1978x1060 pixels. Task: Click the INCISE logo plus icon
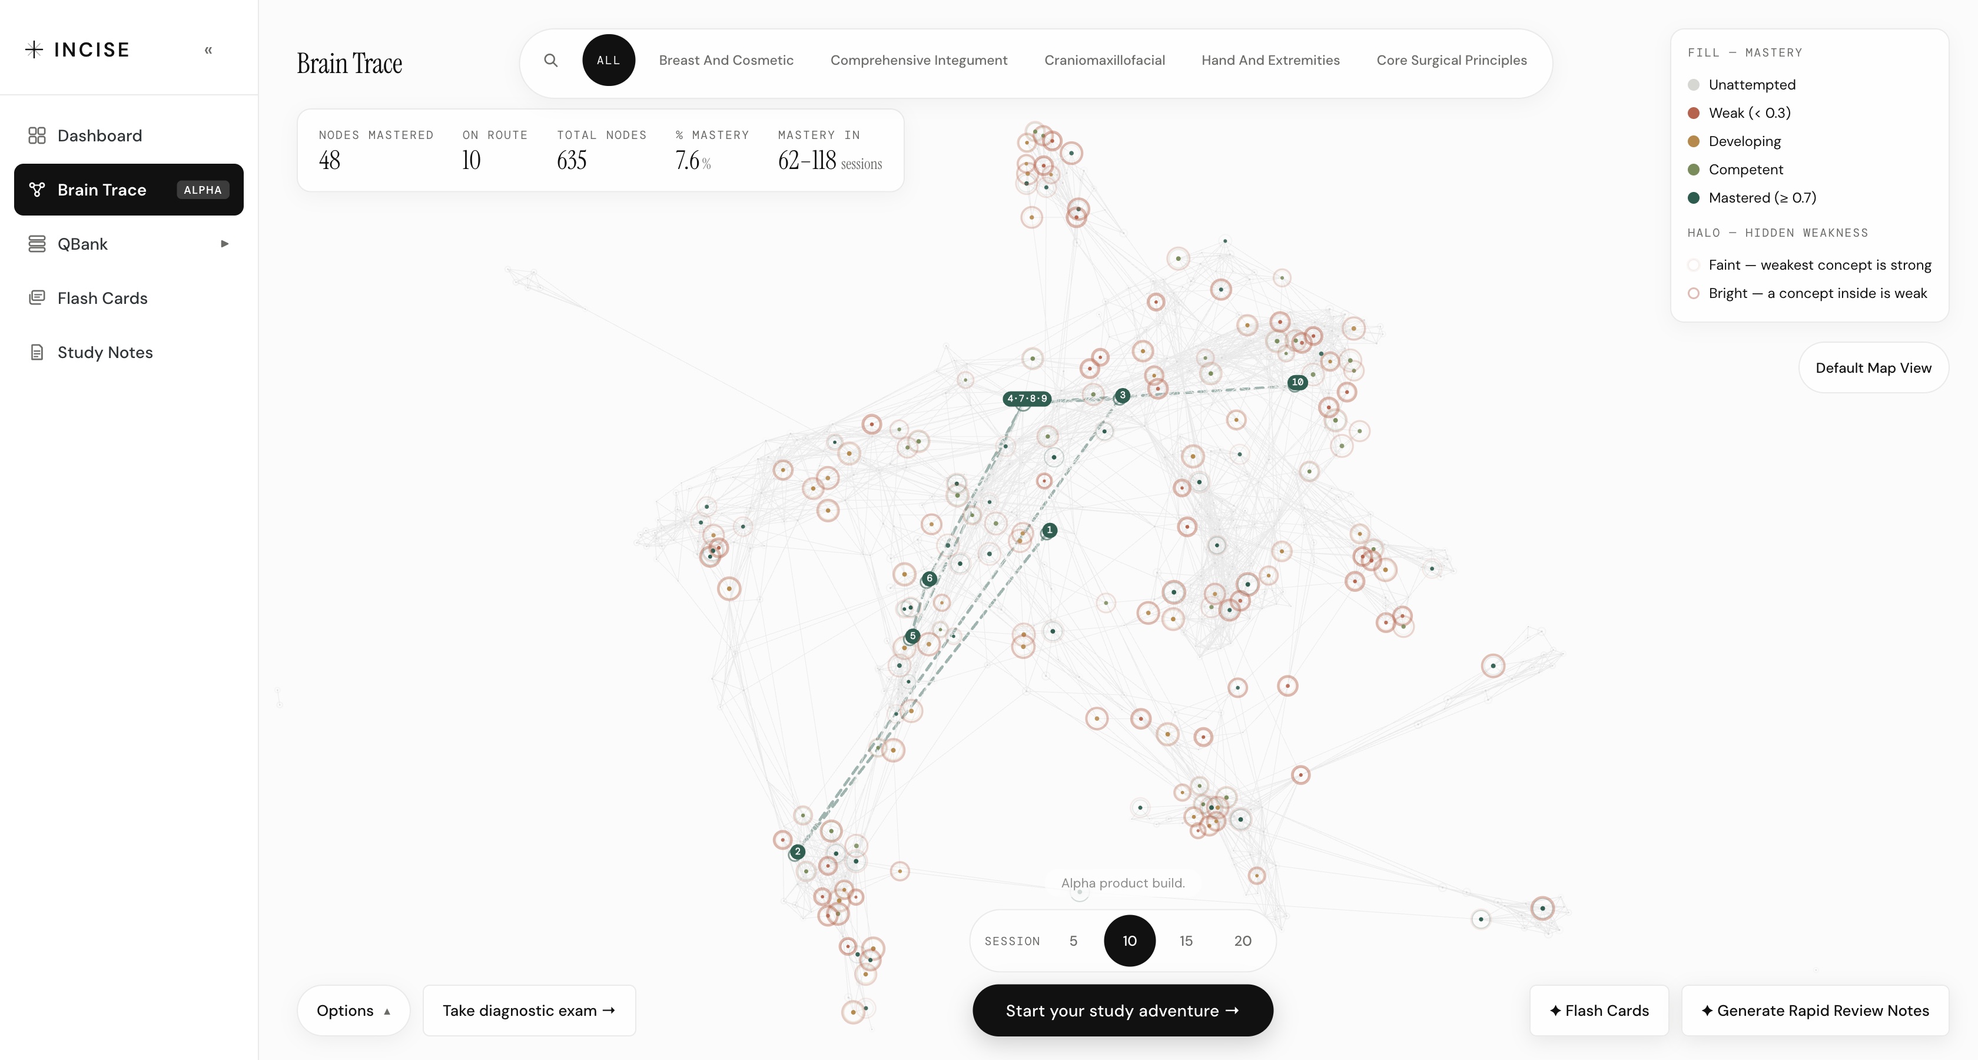click(34, 50)
